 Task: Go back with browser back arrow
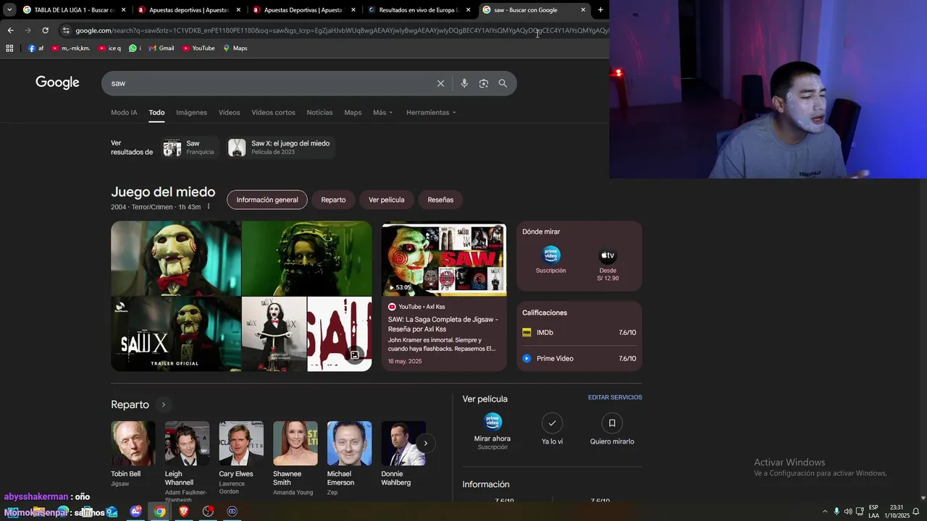10,30
